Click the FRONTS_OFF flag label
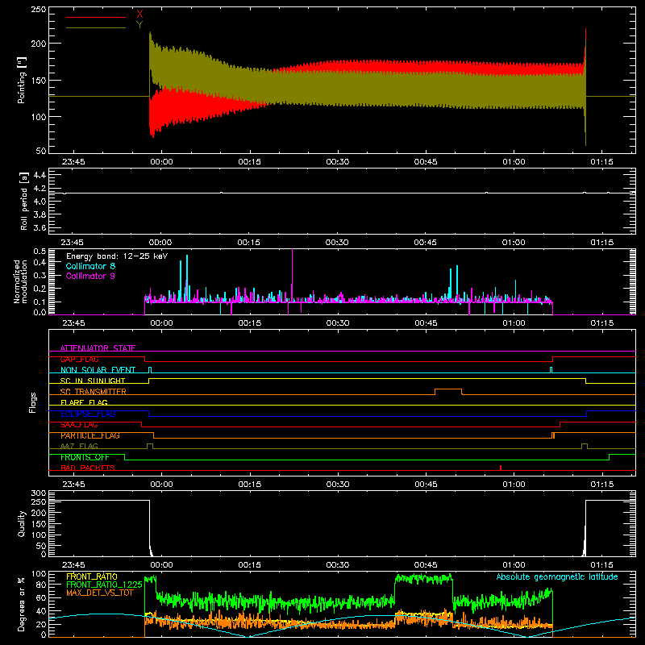Screen dimensions: 645x645 coord(85,457)
